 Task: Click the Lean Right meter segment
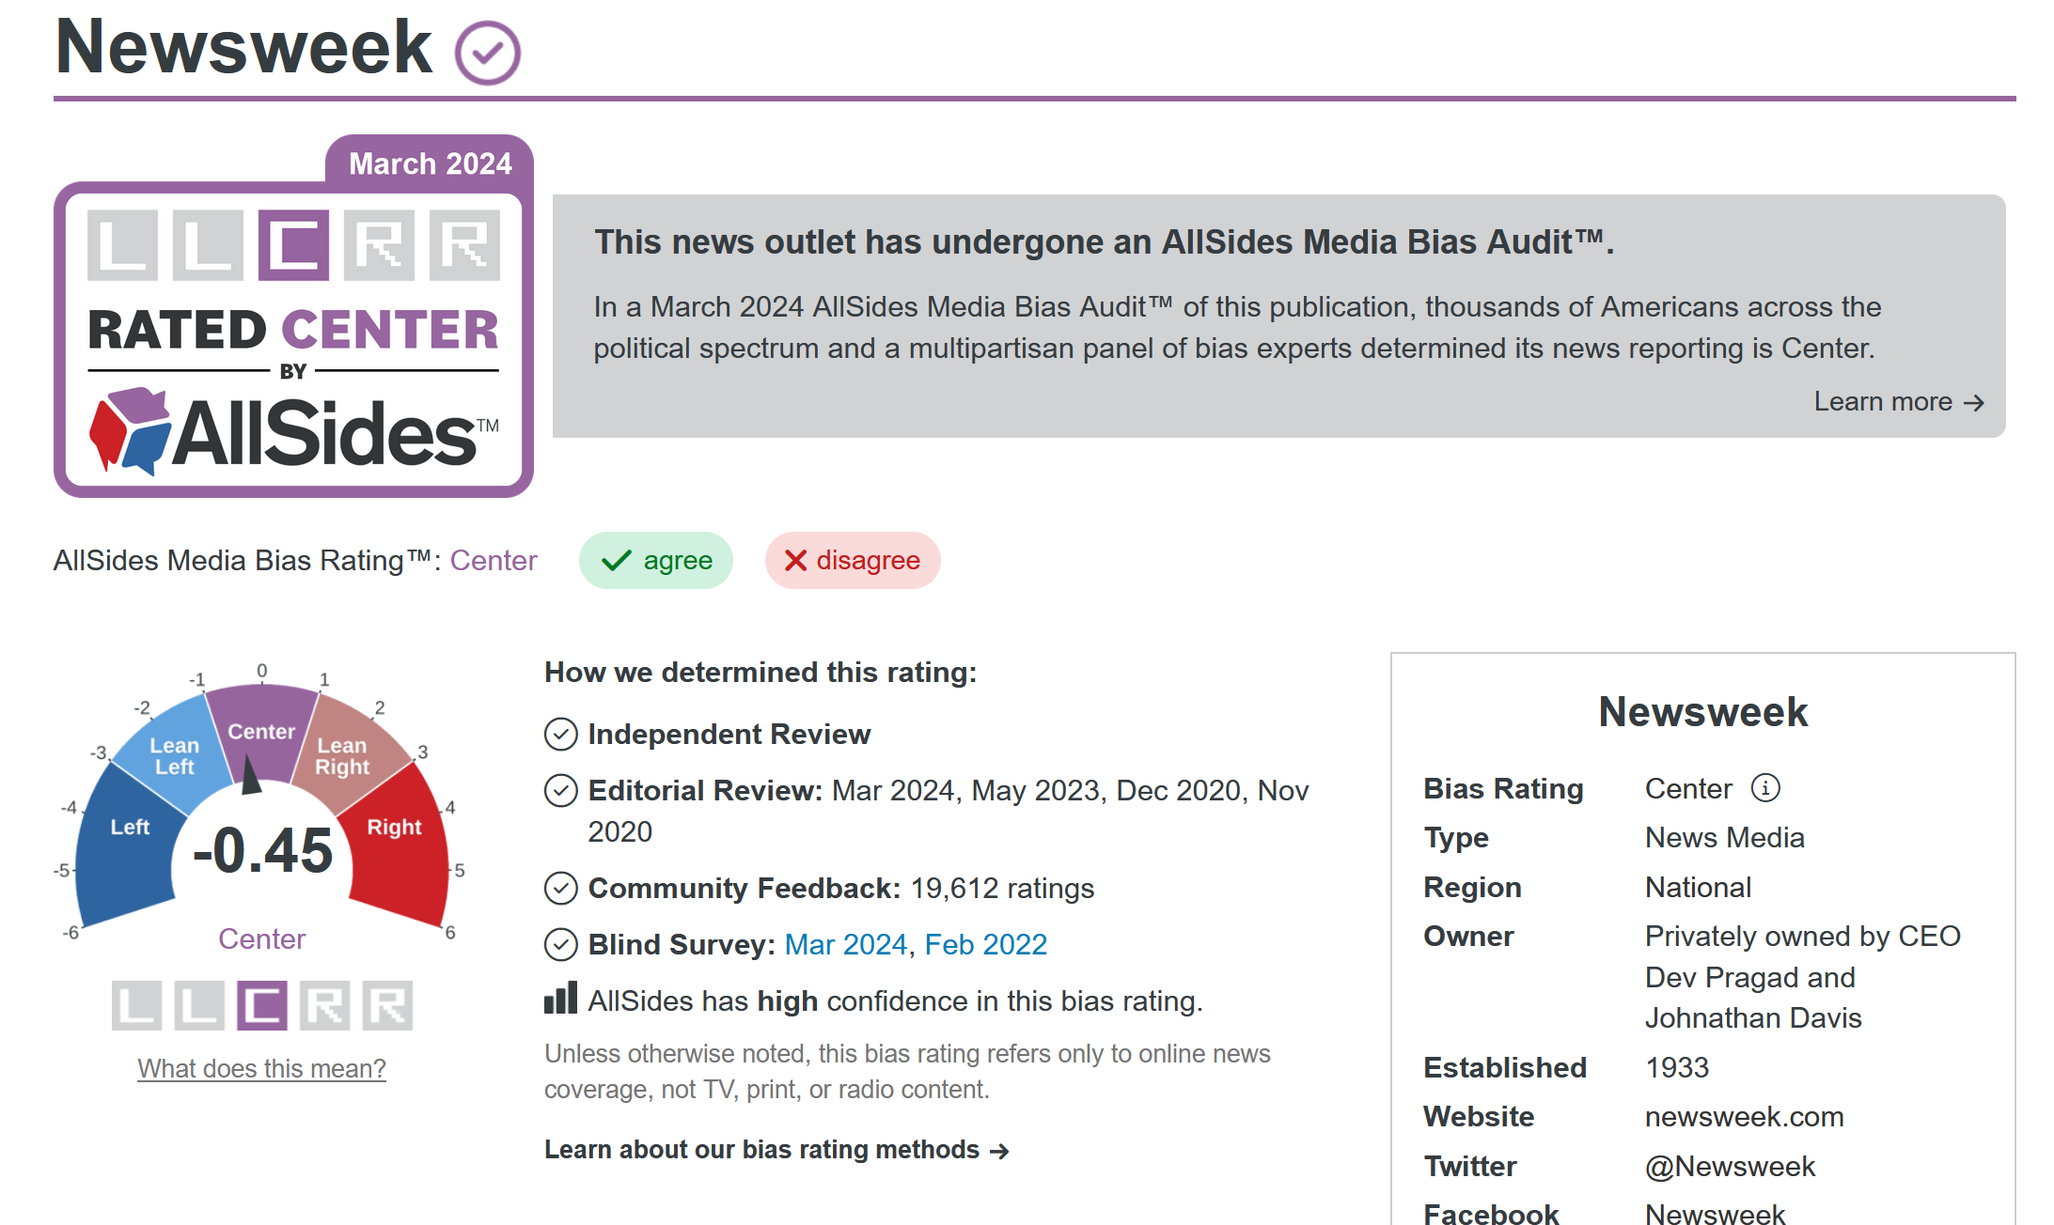[x=343, y=755]
